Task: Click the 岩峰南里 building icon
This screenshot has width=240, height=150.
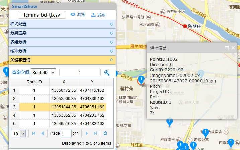Action: (179, 140)
